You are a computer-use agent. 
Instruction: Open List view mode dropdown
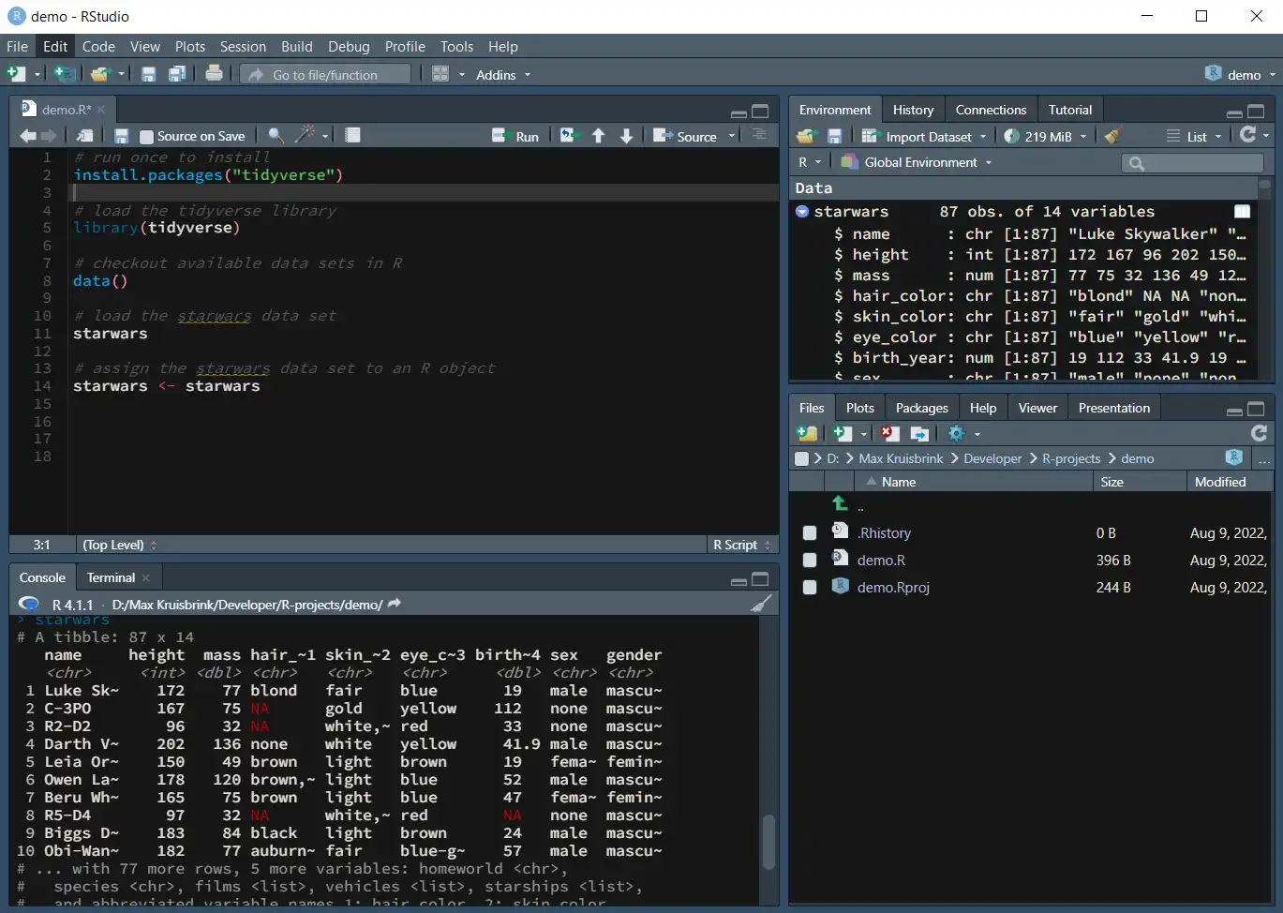(x=1195, y=137)
